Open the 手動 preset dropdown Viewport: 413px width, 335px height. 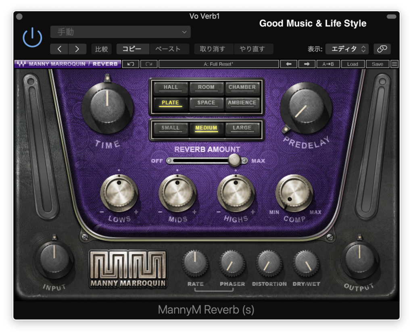(x=120, y=32)
